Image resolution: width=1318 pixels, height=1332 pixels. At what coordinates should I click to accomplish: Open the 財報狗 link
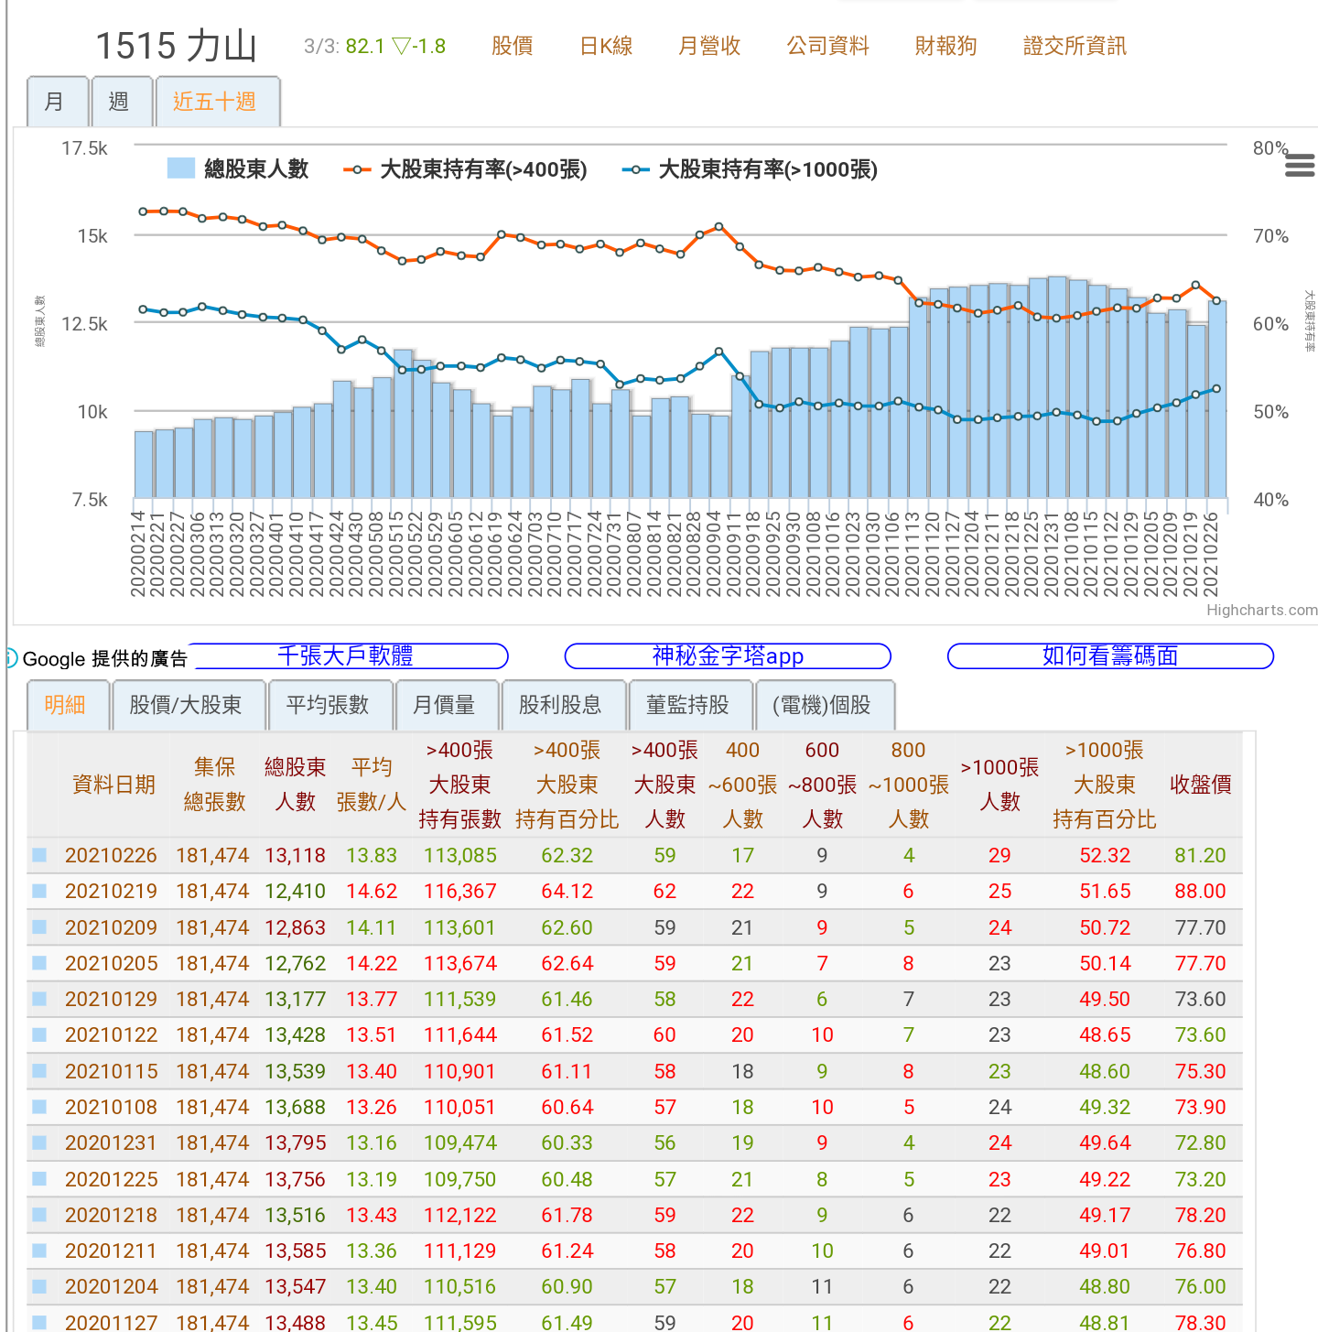pyautogui.click(x=945, y=46)
